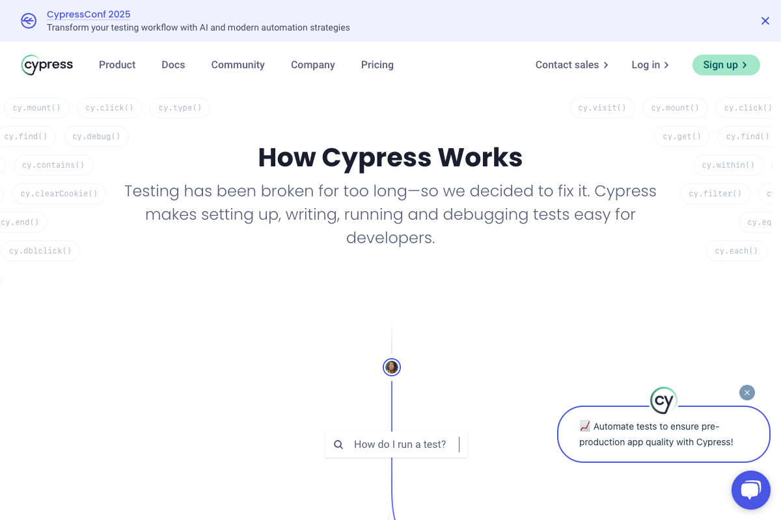Go to the Pricing page
The height and width of the screenshot is (520, 781).
pos(377,65)
